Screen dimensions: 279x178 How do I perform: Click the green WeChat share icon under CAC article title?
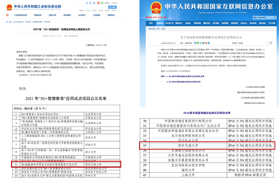198,43
